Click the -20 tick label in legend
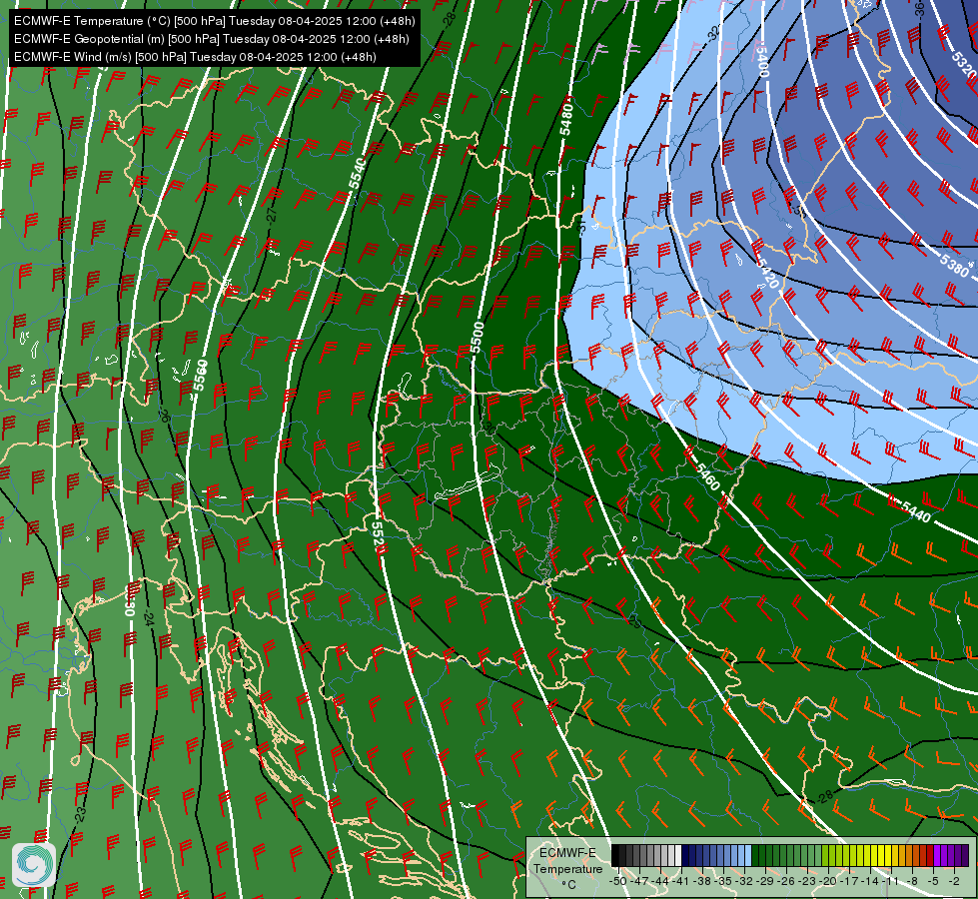 pos(828,881)
